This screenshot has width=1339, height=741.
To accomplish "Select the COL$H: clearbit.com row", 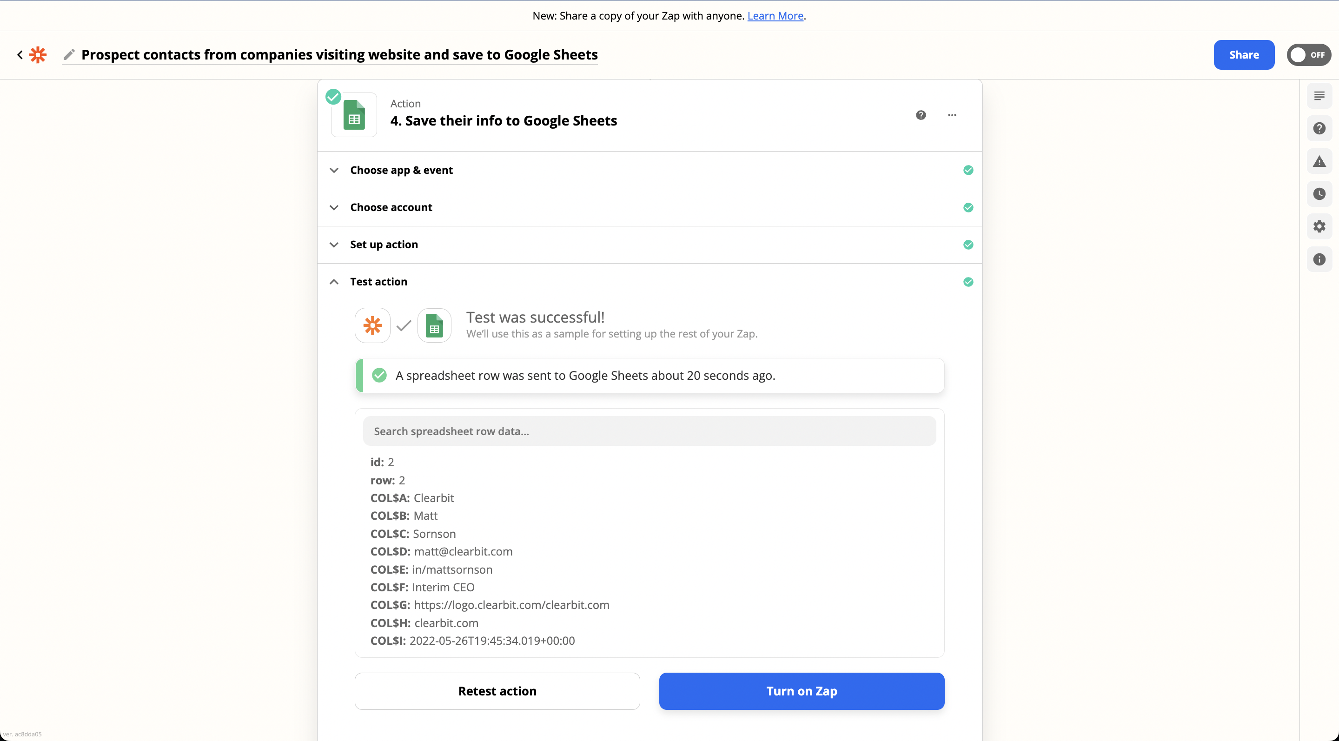I will (x=424, y=623).
